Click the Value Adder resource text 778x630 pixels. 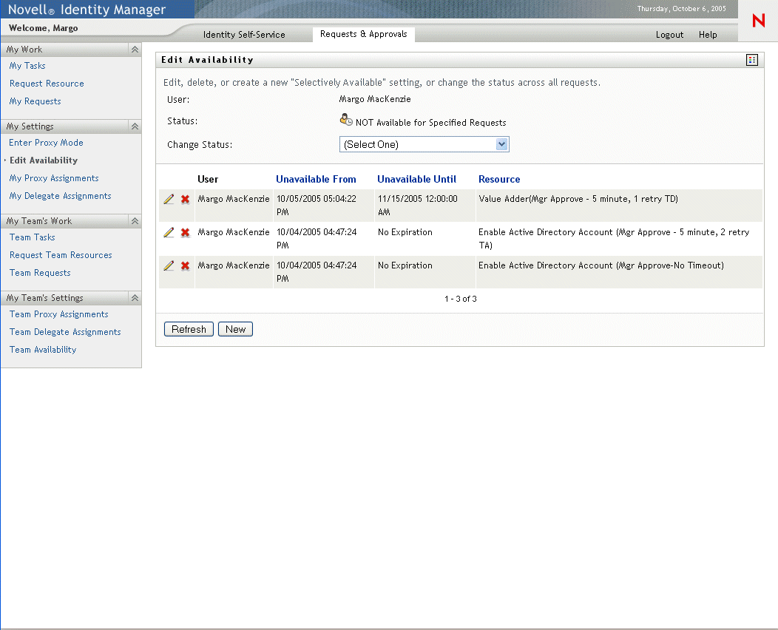point(578,200)
